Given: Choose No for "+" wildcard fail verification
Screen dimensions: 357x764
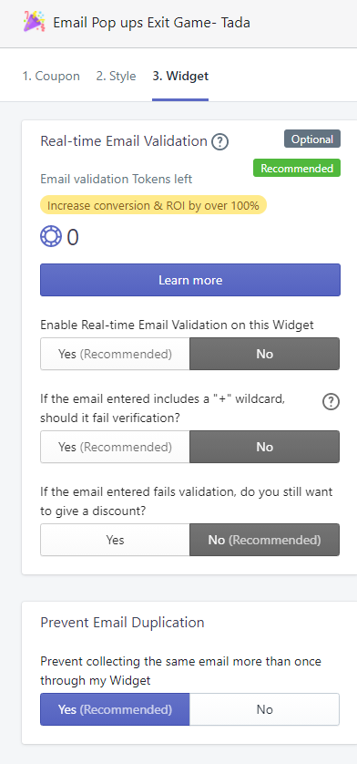Looking at the screenshot, I should 264,447.
